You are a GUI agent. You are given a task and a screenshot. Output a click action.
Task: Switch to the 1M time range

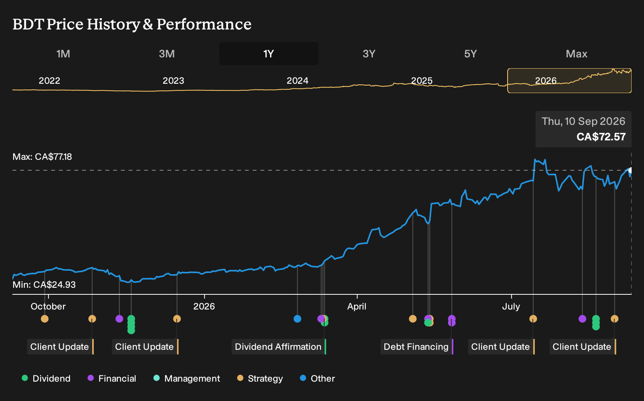63,54
